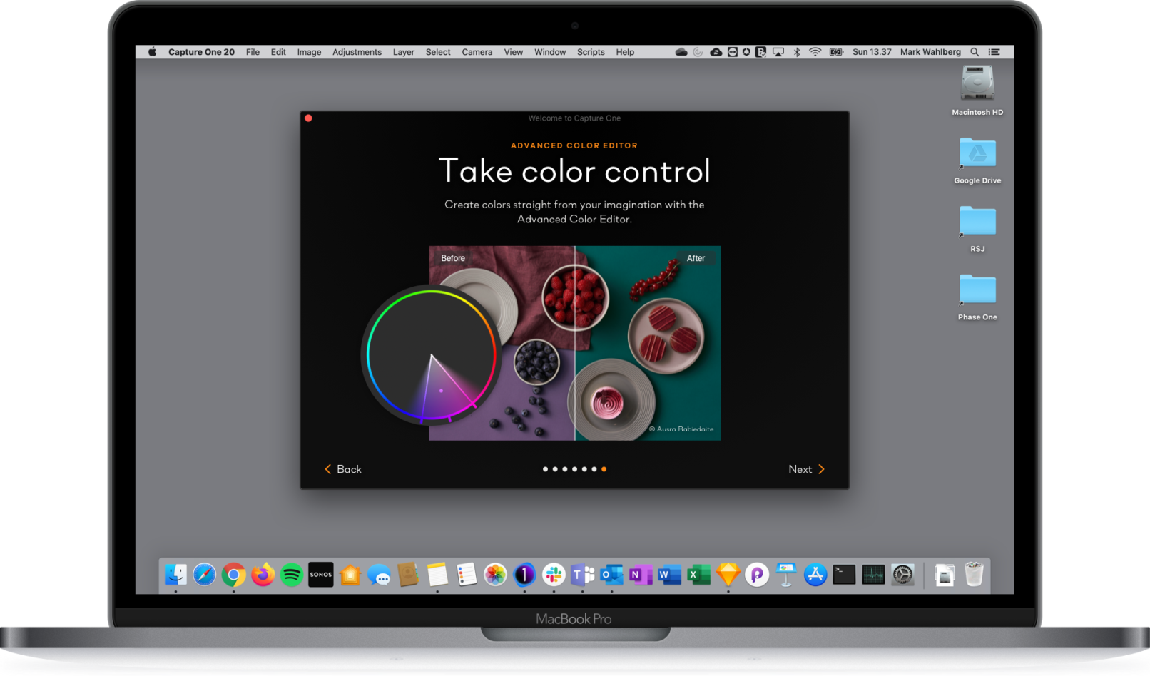Viewport: 1150px width, 676px height.
Task: Open the Camera menu
Action: pyautogui.click(x=477, y=51)
